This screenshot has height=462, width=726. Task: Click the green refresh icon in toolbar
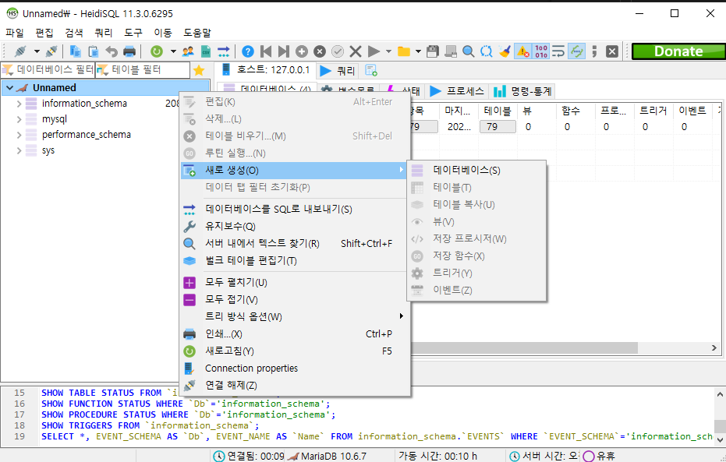pyautogui.click(x=157, y=51)
